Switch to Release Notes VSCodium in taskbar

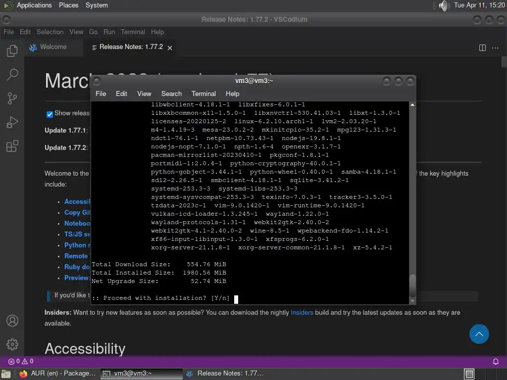pyautogui.click(x=225, y=374)
